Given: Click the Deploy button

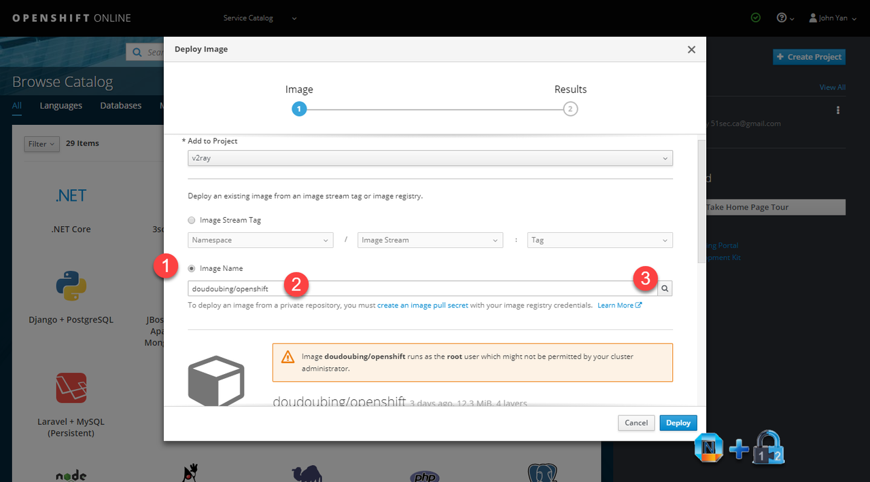Looking at the screenshot, I should [x=678, y=423].
